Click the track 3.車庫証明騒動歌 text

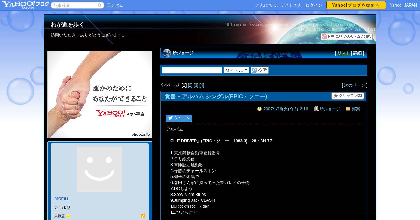pos(187,165)
